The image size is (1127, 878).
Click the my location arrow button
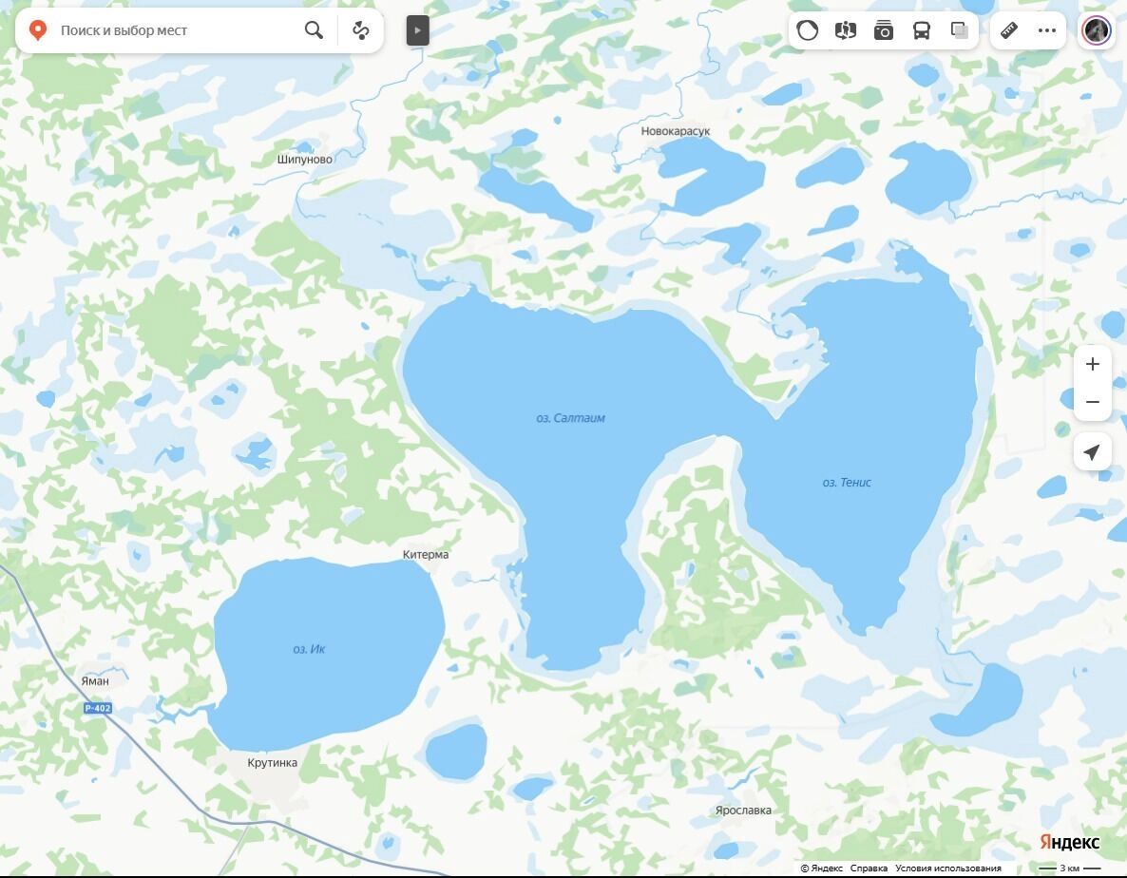click(x=1093, y=452)
